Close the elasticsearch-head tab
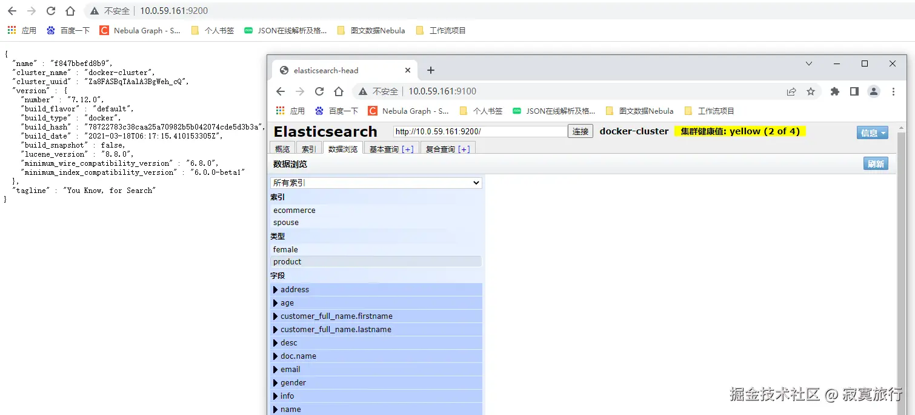The height and width of the screenshot is (415, 915). tap(408, 70)
